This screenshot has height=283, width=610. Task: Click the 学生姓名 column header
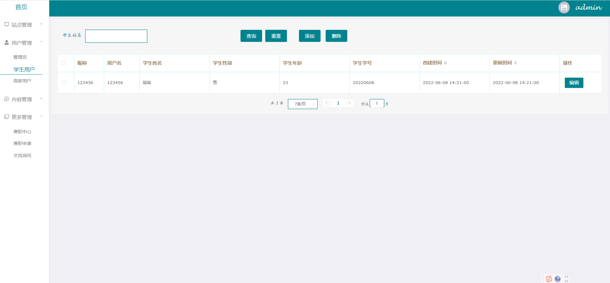[152, 63]
